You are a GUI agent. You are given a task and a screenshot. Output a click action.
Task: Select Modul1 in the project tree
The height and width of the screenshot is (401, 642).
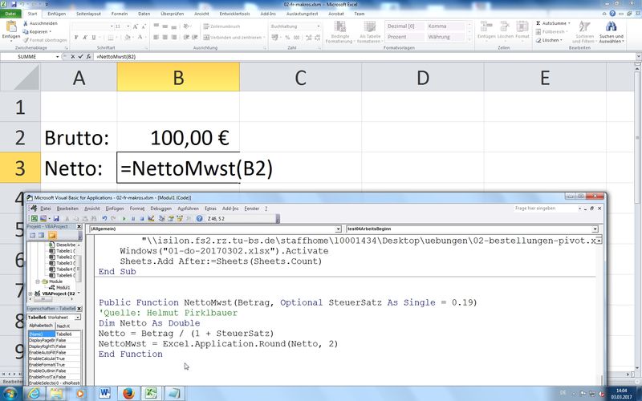click(63, 288)
